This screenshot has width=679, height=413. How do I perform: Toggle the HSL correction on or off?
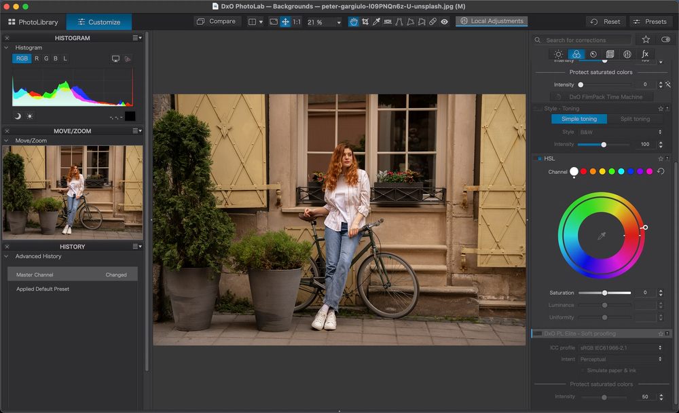coord(540,158)
